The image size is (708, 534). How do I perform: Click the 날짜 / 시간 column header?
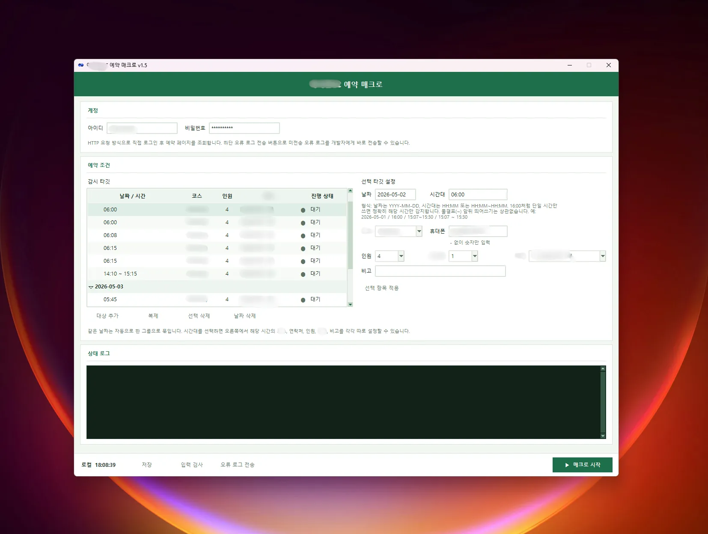(x=132, y=196)
